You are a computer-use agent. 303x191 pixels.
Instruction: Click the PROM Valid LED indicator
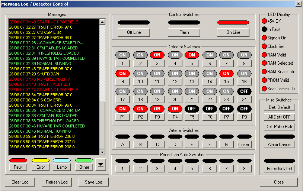point(264,80)
